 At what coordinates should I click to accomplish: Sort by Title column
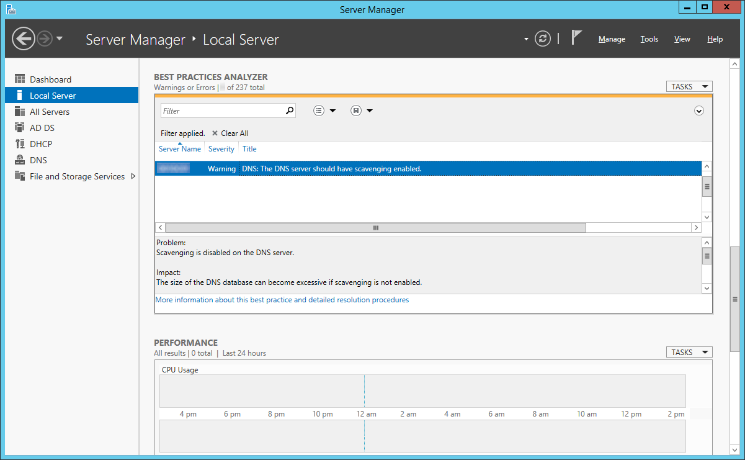(249, 149)
